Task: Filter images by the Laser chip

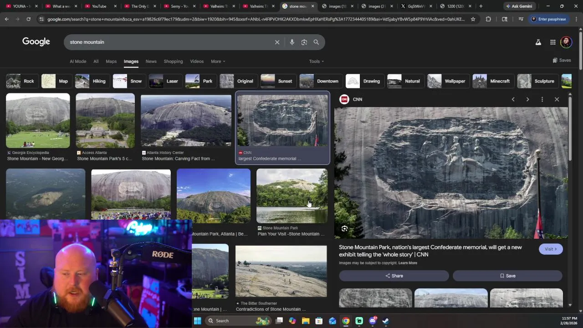Action: 164,81
